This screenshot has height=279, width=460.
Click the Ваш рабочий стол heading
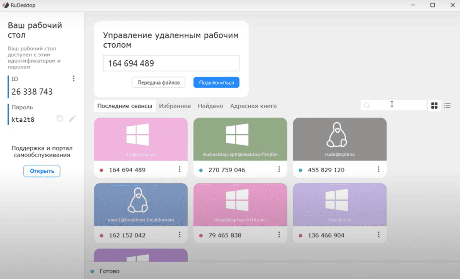point(35,30)
